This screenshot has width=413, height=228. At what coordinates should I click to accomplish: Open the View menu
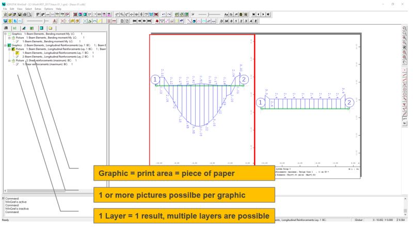tap(20, 9)
